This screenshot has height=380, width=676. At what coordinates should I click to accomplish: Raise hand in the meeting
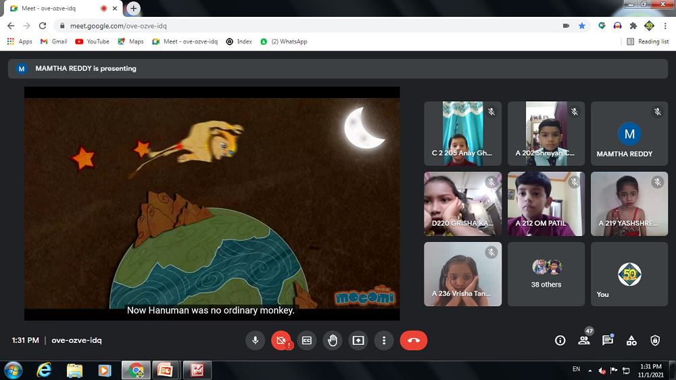333,341
